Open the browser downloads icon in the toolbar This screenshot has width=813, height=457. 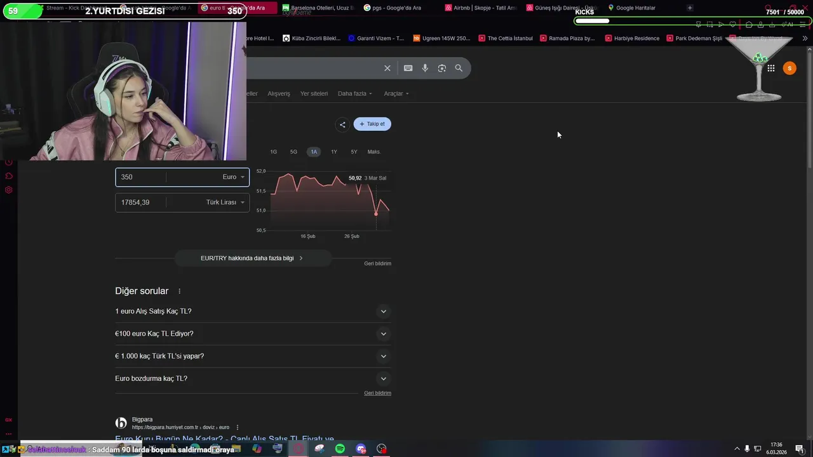772,25
